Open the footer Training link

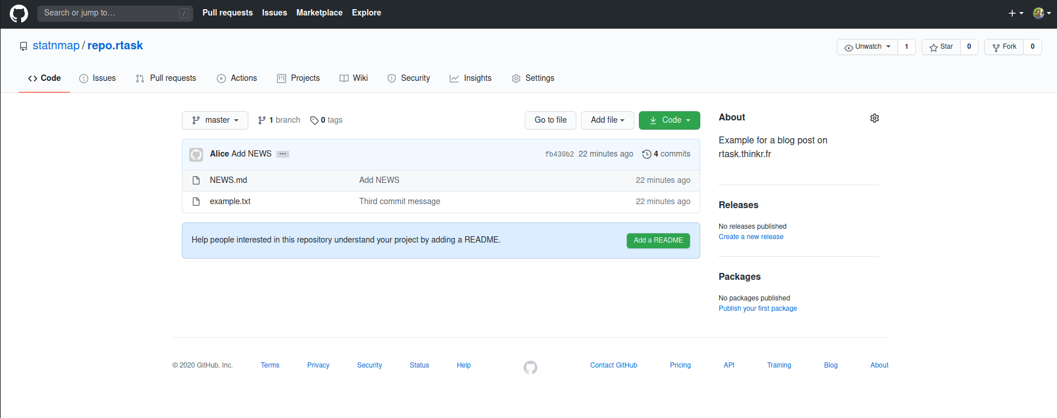(x=779, y=366)
